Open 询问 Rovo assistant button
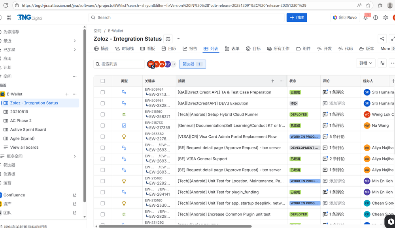Screen dimensions: 395x228 (x=345, y=18)
